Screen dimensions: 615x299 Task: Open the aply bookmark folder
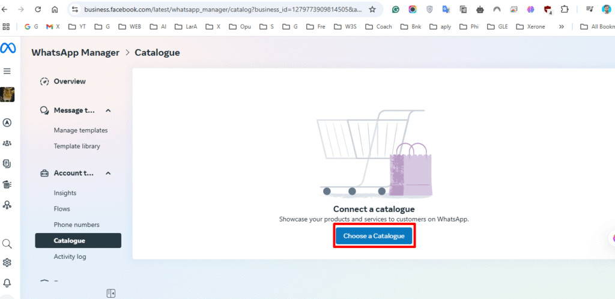pos(440,26)
